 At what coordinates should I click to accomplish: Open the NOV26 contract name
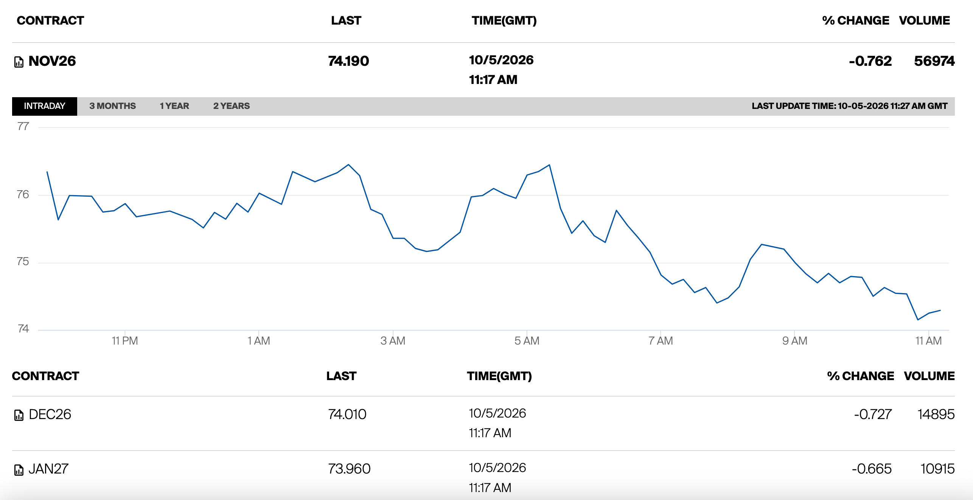pyautogui.click(x=52, y=61)
